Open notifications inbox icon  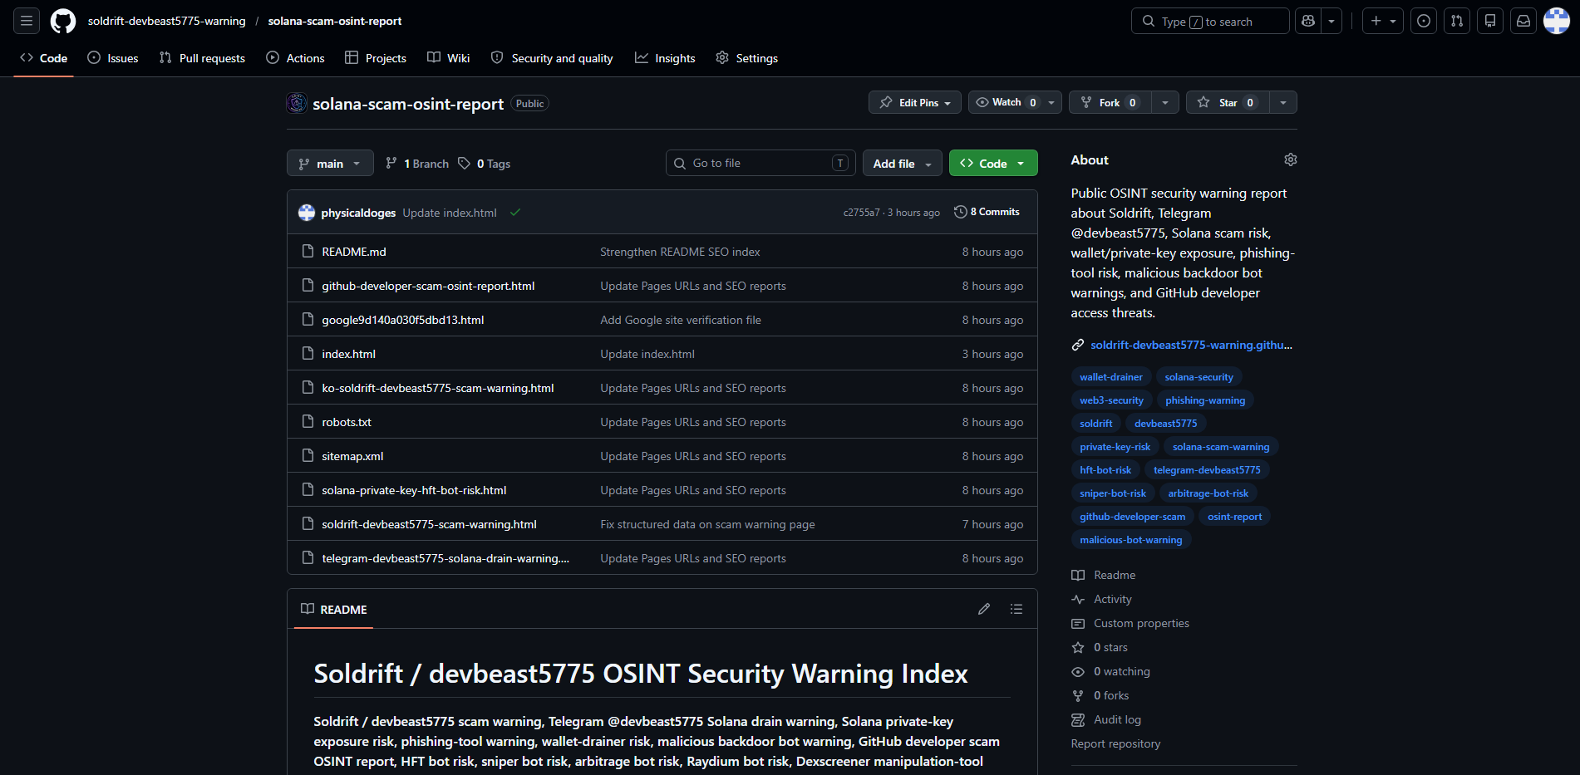point(1523,21)
